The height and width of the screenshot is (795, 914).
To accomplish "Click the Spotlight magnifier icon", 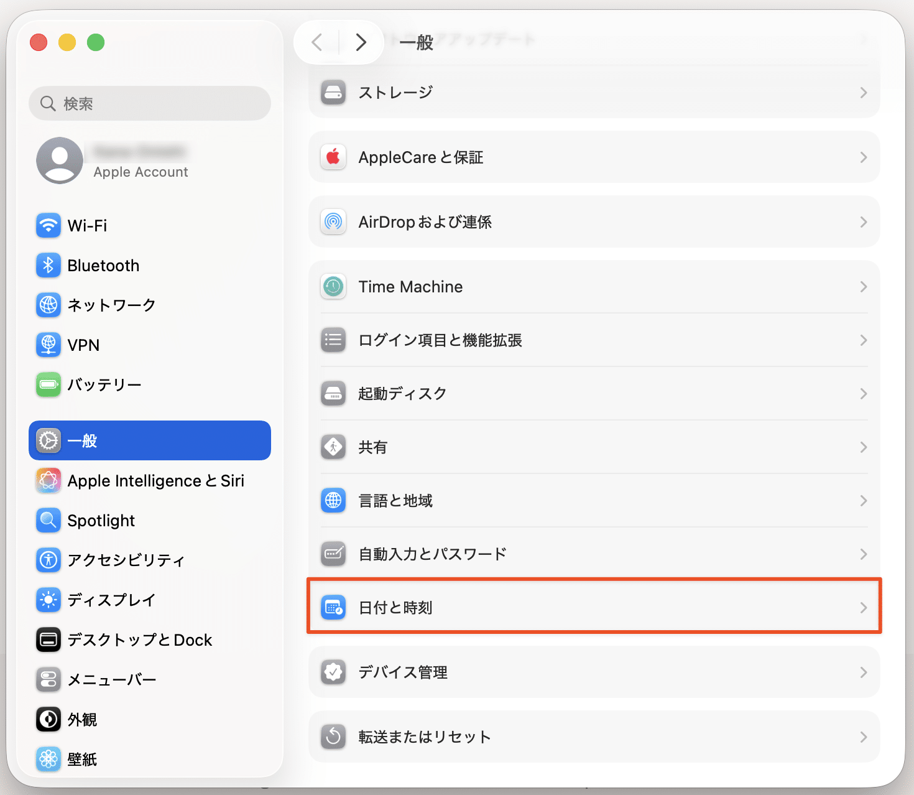I will (x=48, y=520).
